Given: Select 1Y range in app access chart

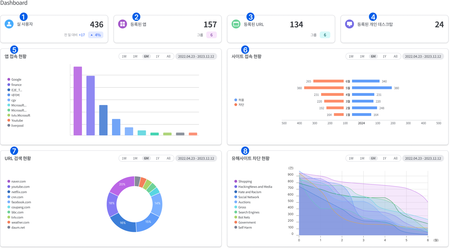Looking at the screenshot, I should coord(158,56).
